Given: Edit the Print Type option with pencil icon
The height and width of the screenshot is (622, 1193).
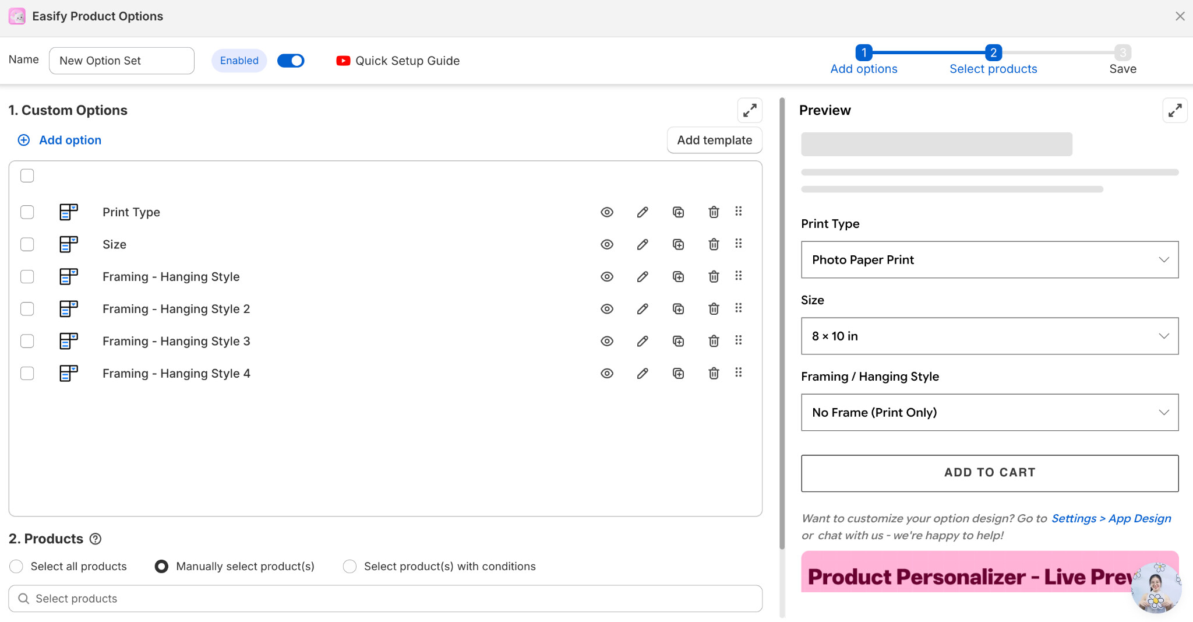Looking at the screenshot, I should point(643,212).
